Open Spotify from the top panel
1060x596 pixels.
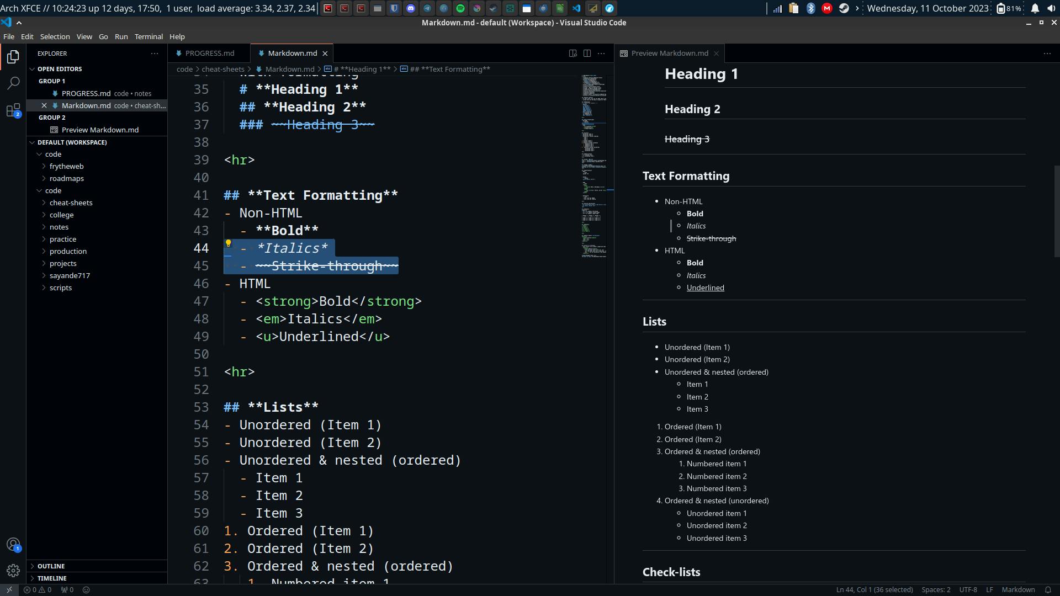(x=460, y=8)
